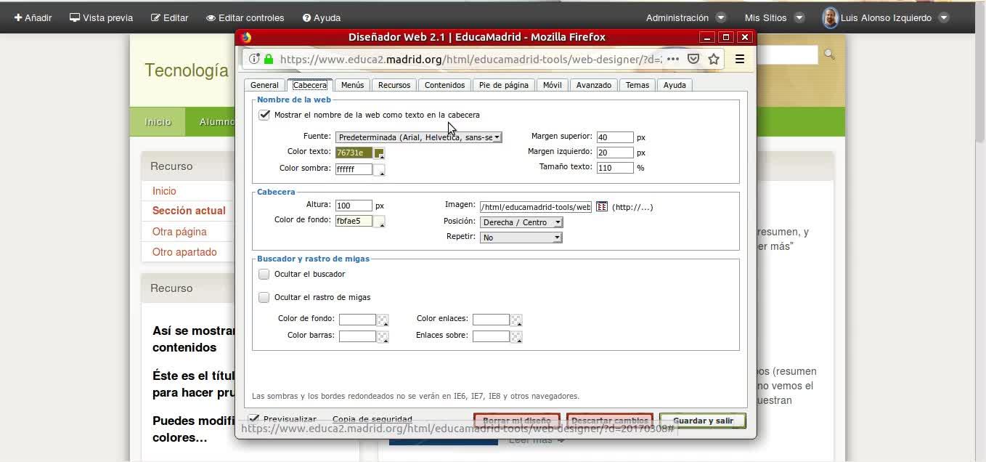Click the Añadir plus button in the admin bar
This screenshot has height=462, width=986.
click(x=33, y=17)
